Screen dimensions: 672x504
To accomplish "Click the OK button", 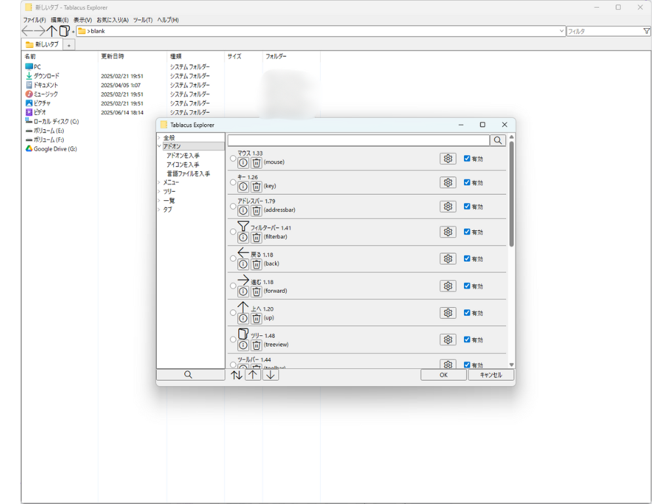I will pyautogui.click(x=443, y=375).
